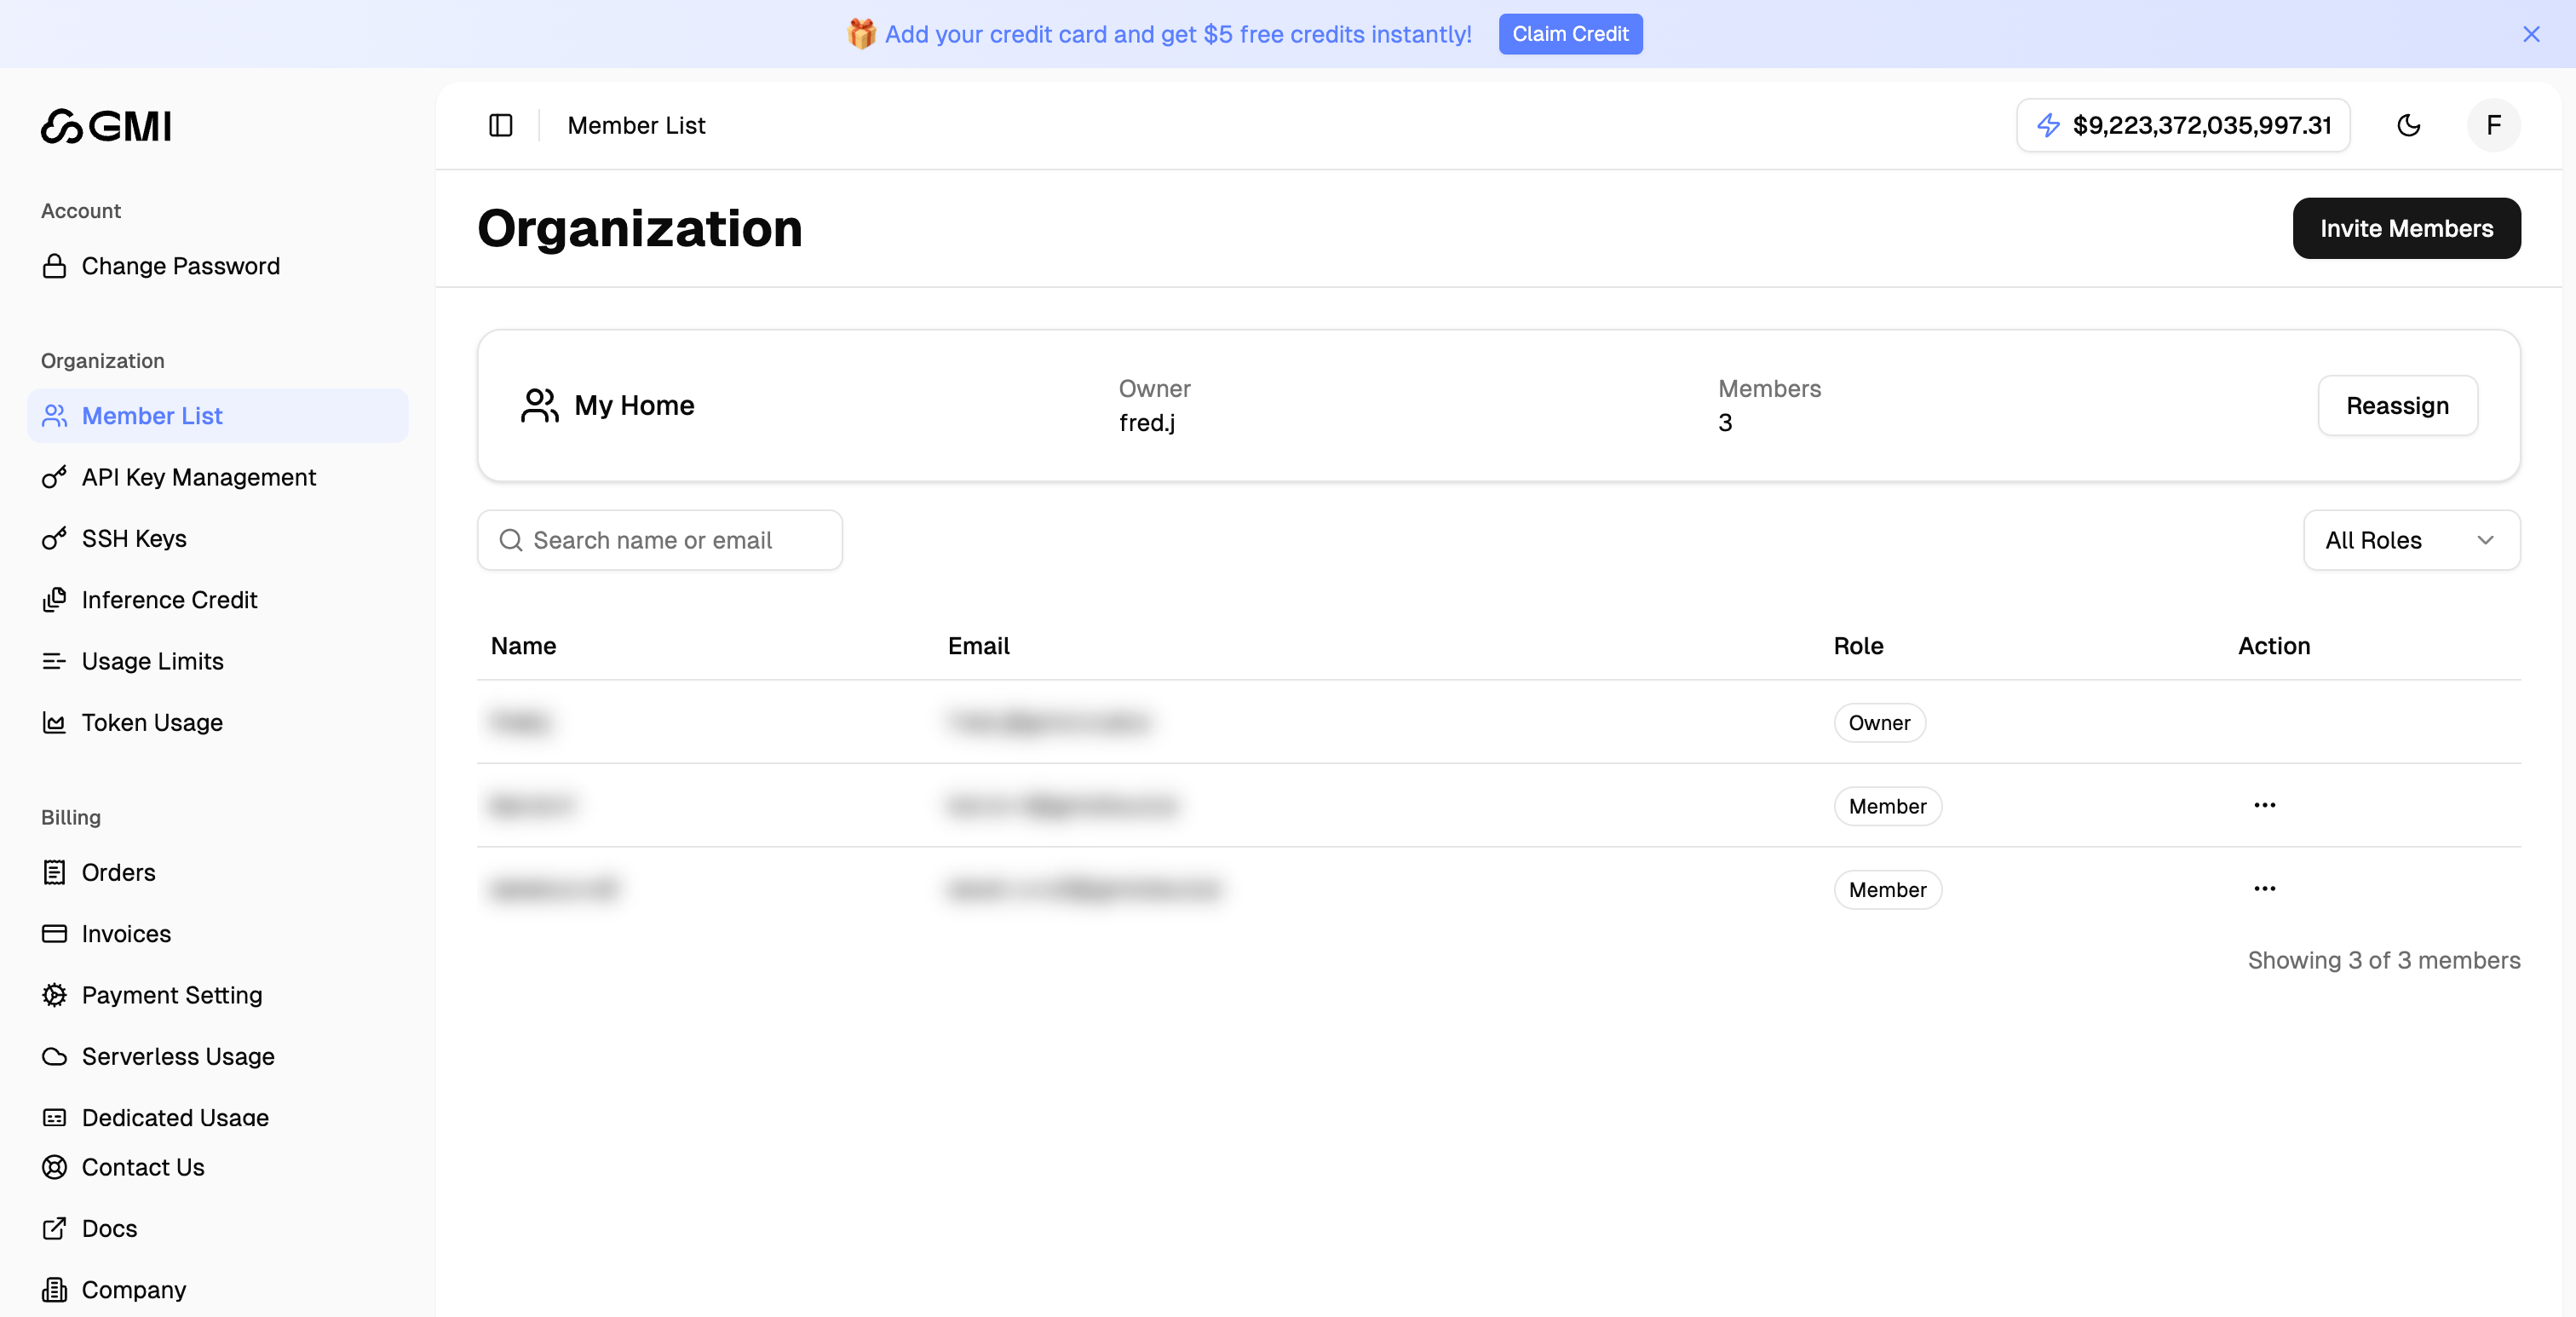Open Usage Limits settings

(152, 661)
